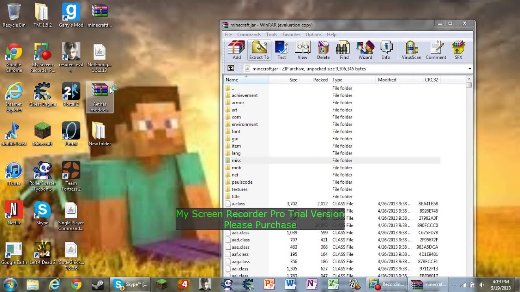The image size is (520, 292).
Task: Sort by the Type column header
Action: [353, 80]
